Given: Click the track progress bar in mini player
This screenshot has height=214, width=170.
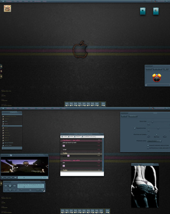Looking at the screenshot, I should (x=31, y=187).
